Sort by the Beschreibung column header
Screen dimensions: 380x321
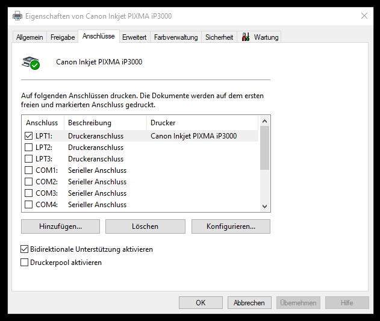point(105,123)
